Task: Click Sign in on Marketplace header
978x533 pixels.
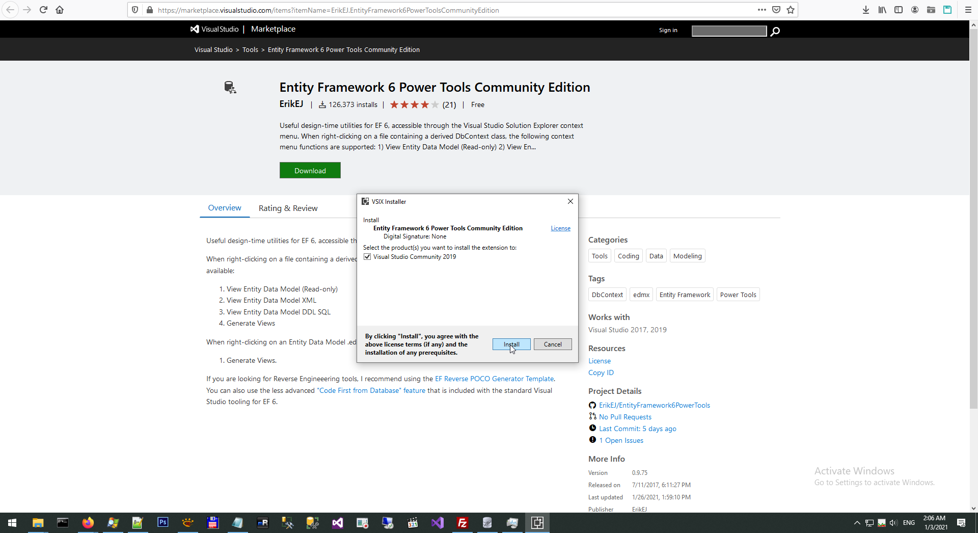Action: (x=668, y=30)
